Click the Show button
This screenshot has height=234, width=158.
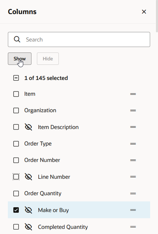point(19,59)
